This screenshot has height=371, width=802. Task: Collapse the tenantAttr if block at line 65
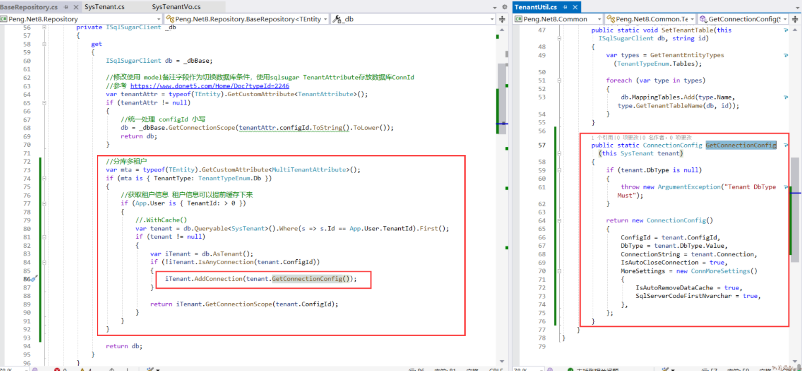coord(44,102)
